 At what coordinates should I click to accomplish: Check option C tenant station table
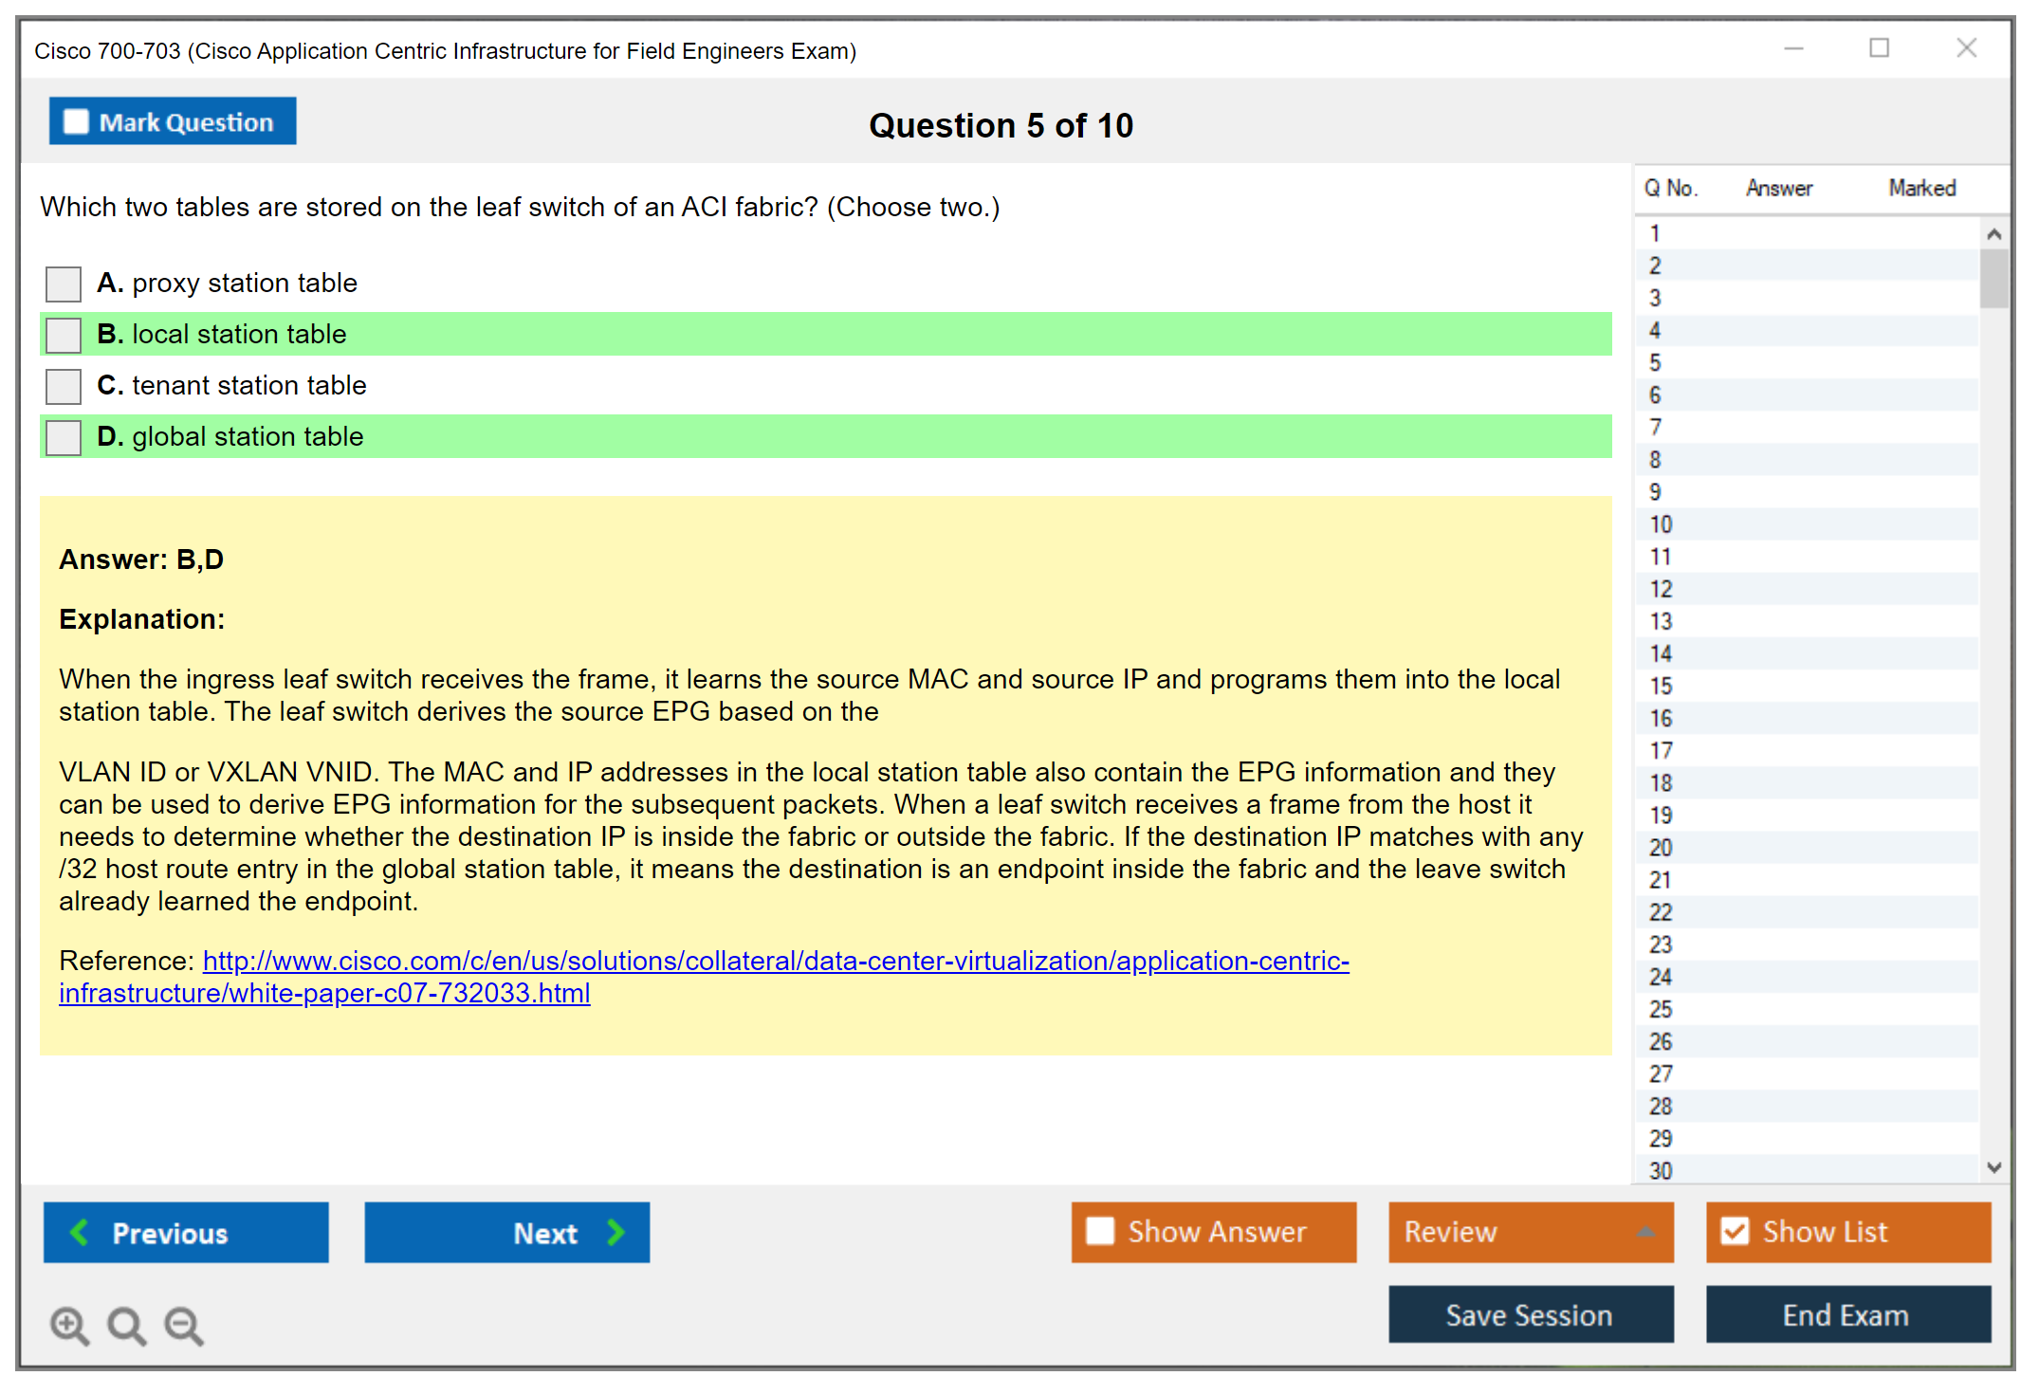pos(64,386)
